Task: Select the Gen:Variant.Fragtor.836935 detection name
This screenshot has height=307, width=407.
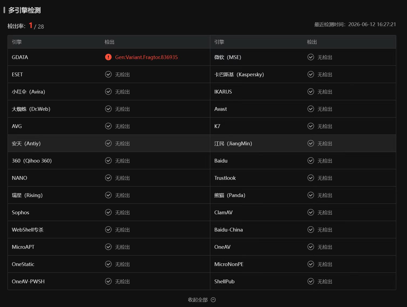Action: pos(147,57)
